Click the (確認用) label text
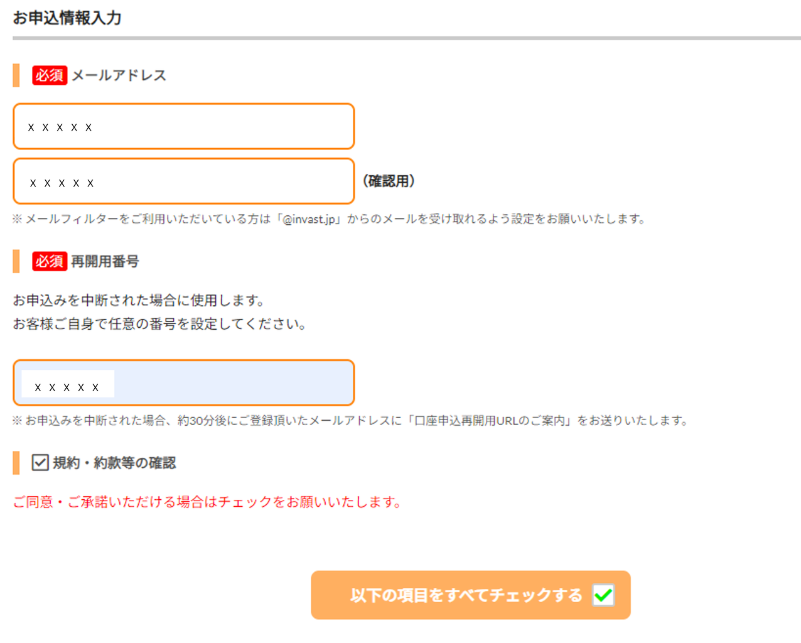 click(x=389, y=181)
